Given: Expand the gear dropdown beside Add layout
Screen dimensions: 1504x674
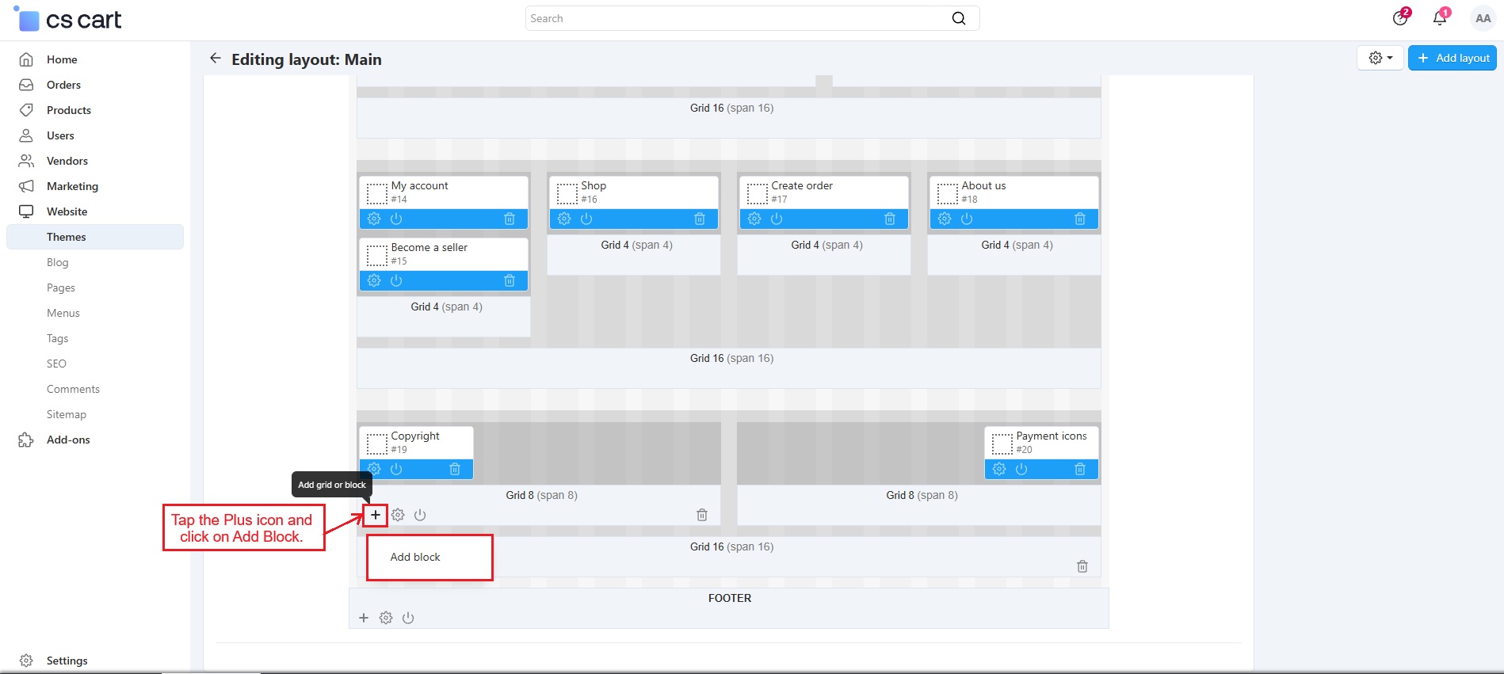Looking at the screenshot, I should tap(1380, 58).
